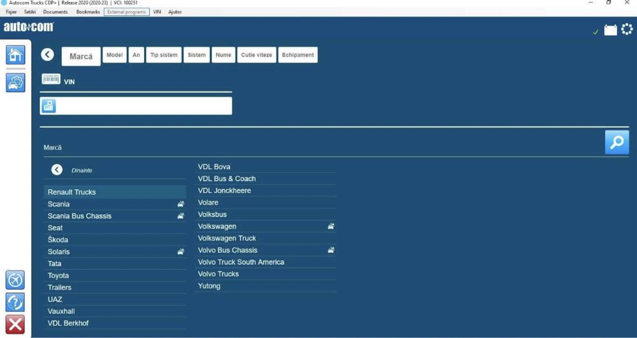Screen dimensions: 637x338
Task: Select Trailers entry
Action: coord(115,287)
